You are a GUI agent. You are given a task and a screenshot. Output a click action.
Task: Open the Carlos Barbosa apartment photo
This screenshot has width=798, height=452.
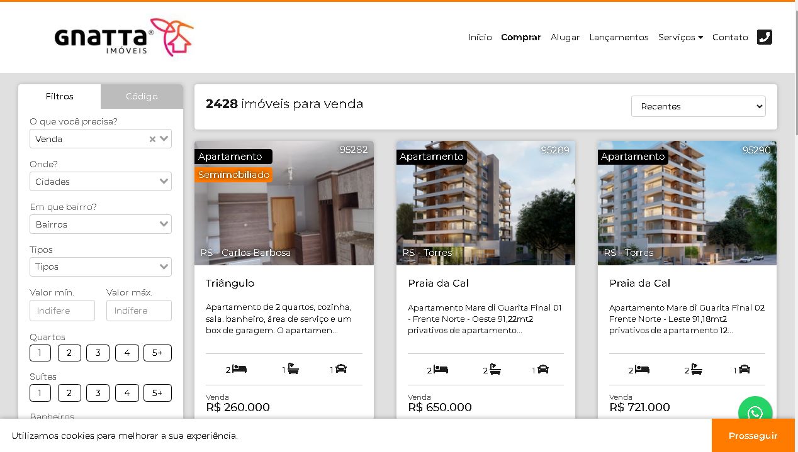click(284, 203)
